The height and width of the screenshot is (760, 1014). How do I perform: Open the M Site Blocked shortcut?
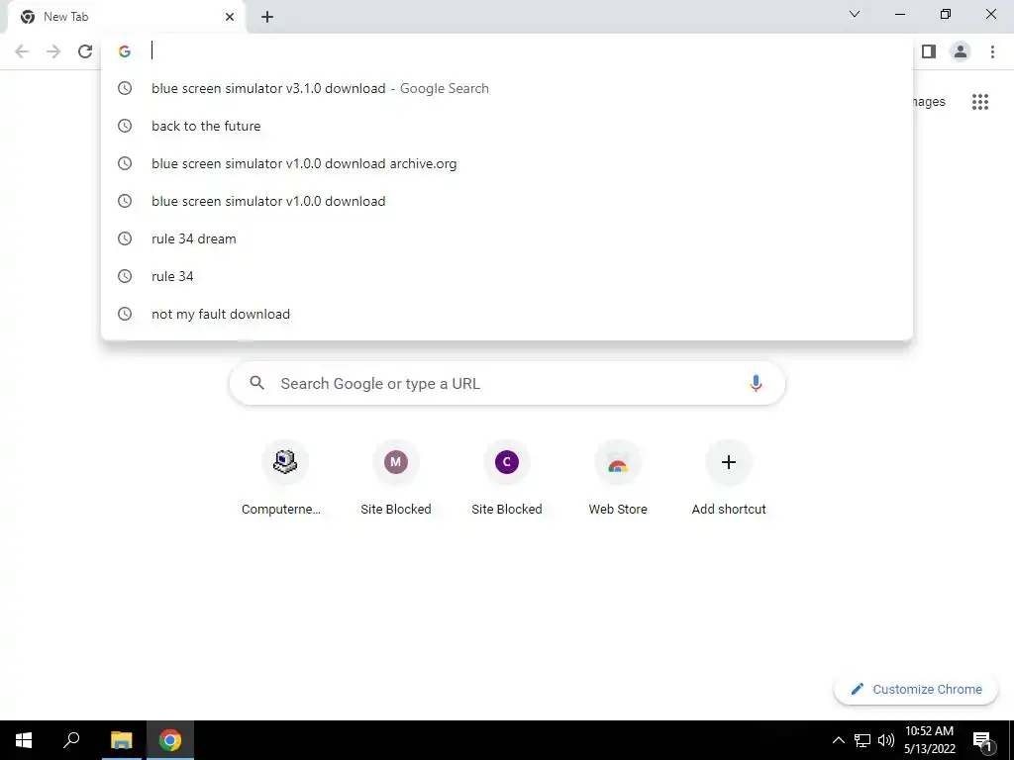coord(396,478)
